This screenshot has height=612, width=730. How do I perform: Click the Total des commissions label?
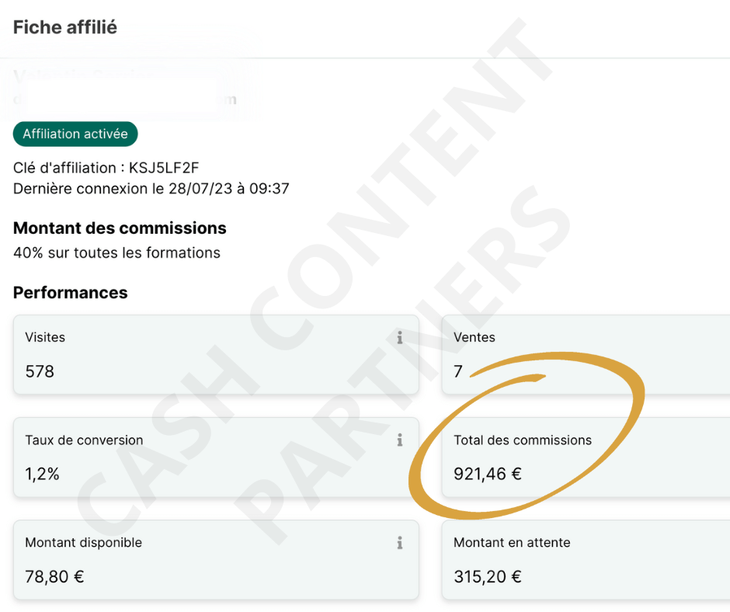[523, 440]
